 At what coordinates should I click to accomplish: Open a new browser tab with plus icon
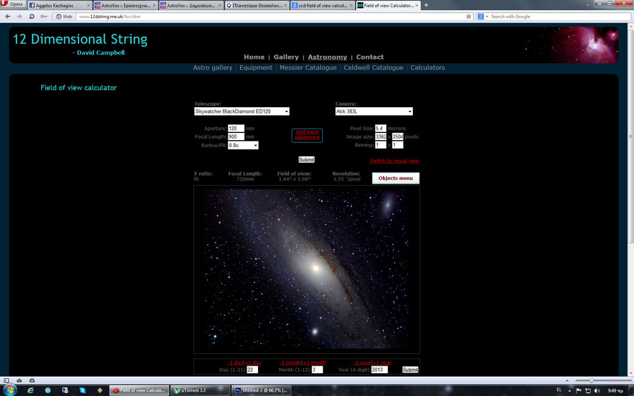(x=426, y=5)
